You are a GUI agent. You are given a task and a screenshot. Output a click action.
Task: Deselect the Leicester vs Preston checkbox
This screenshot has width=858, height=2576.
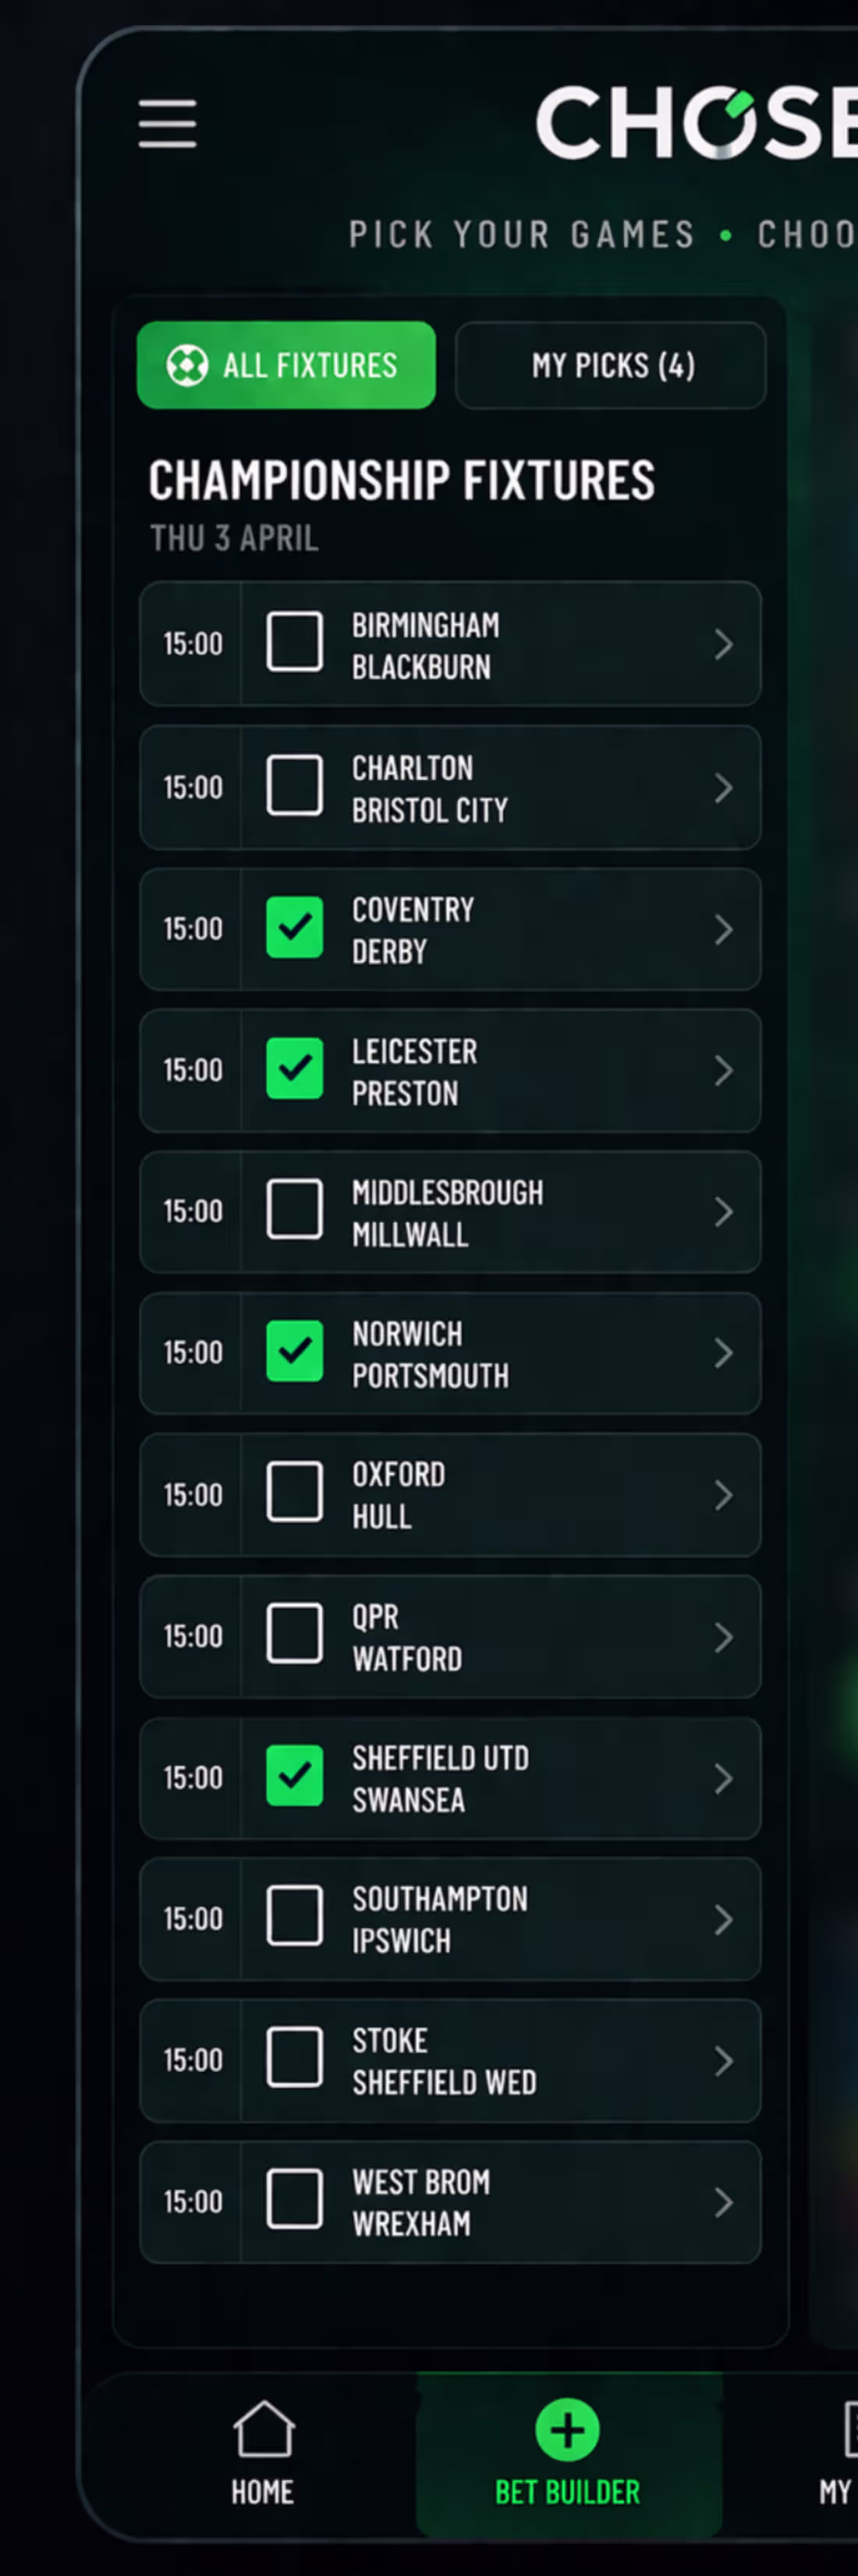(x=294, y=1069)
